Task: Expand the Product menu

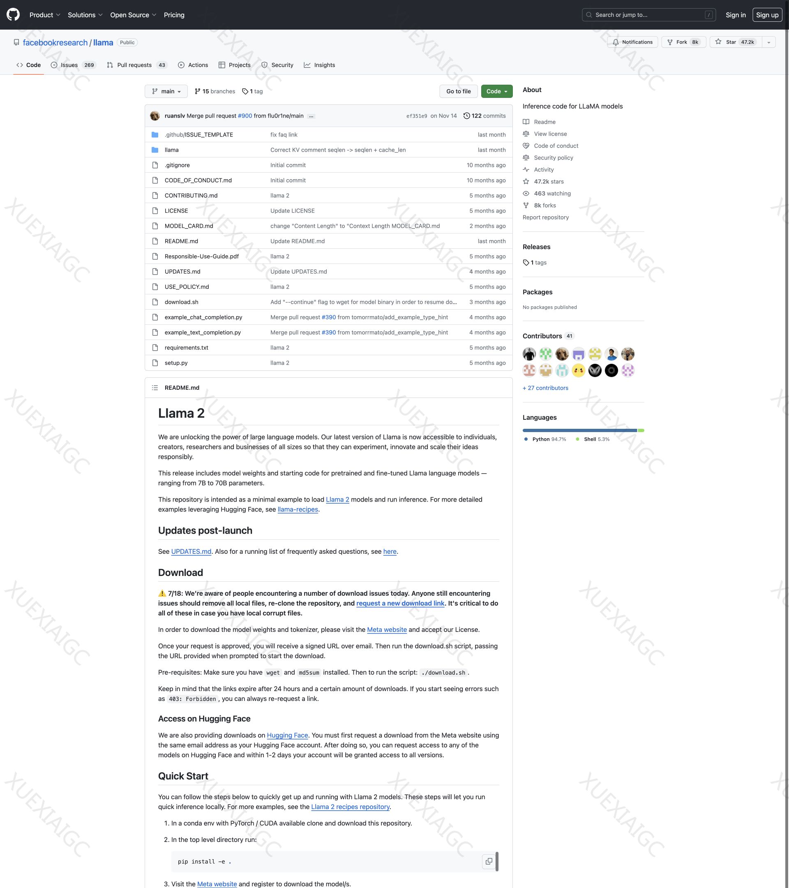Action: pos(45,15)
